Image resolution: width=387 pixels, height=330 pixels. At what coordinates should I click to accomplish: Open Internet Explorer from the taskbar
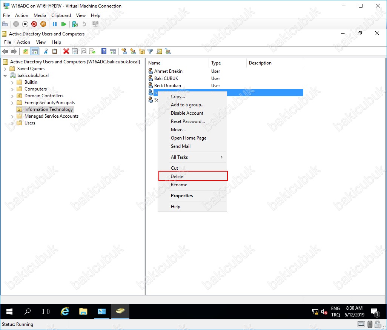(x=64, y=312)
